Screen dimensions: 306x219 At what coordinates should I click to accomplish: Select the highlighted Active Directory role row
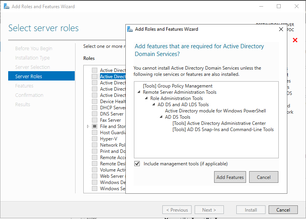click(x=113, y=77)
